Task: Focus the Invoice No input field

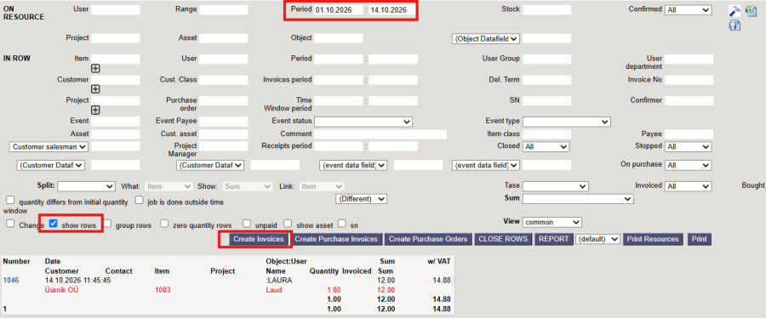Action: 689,80
